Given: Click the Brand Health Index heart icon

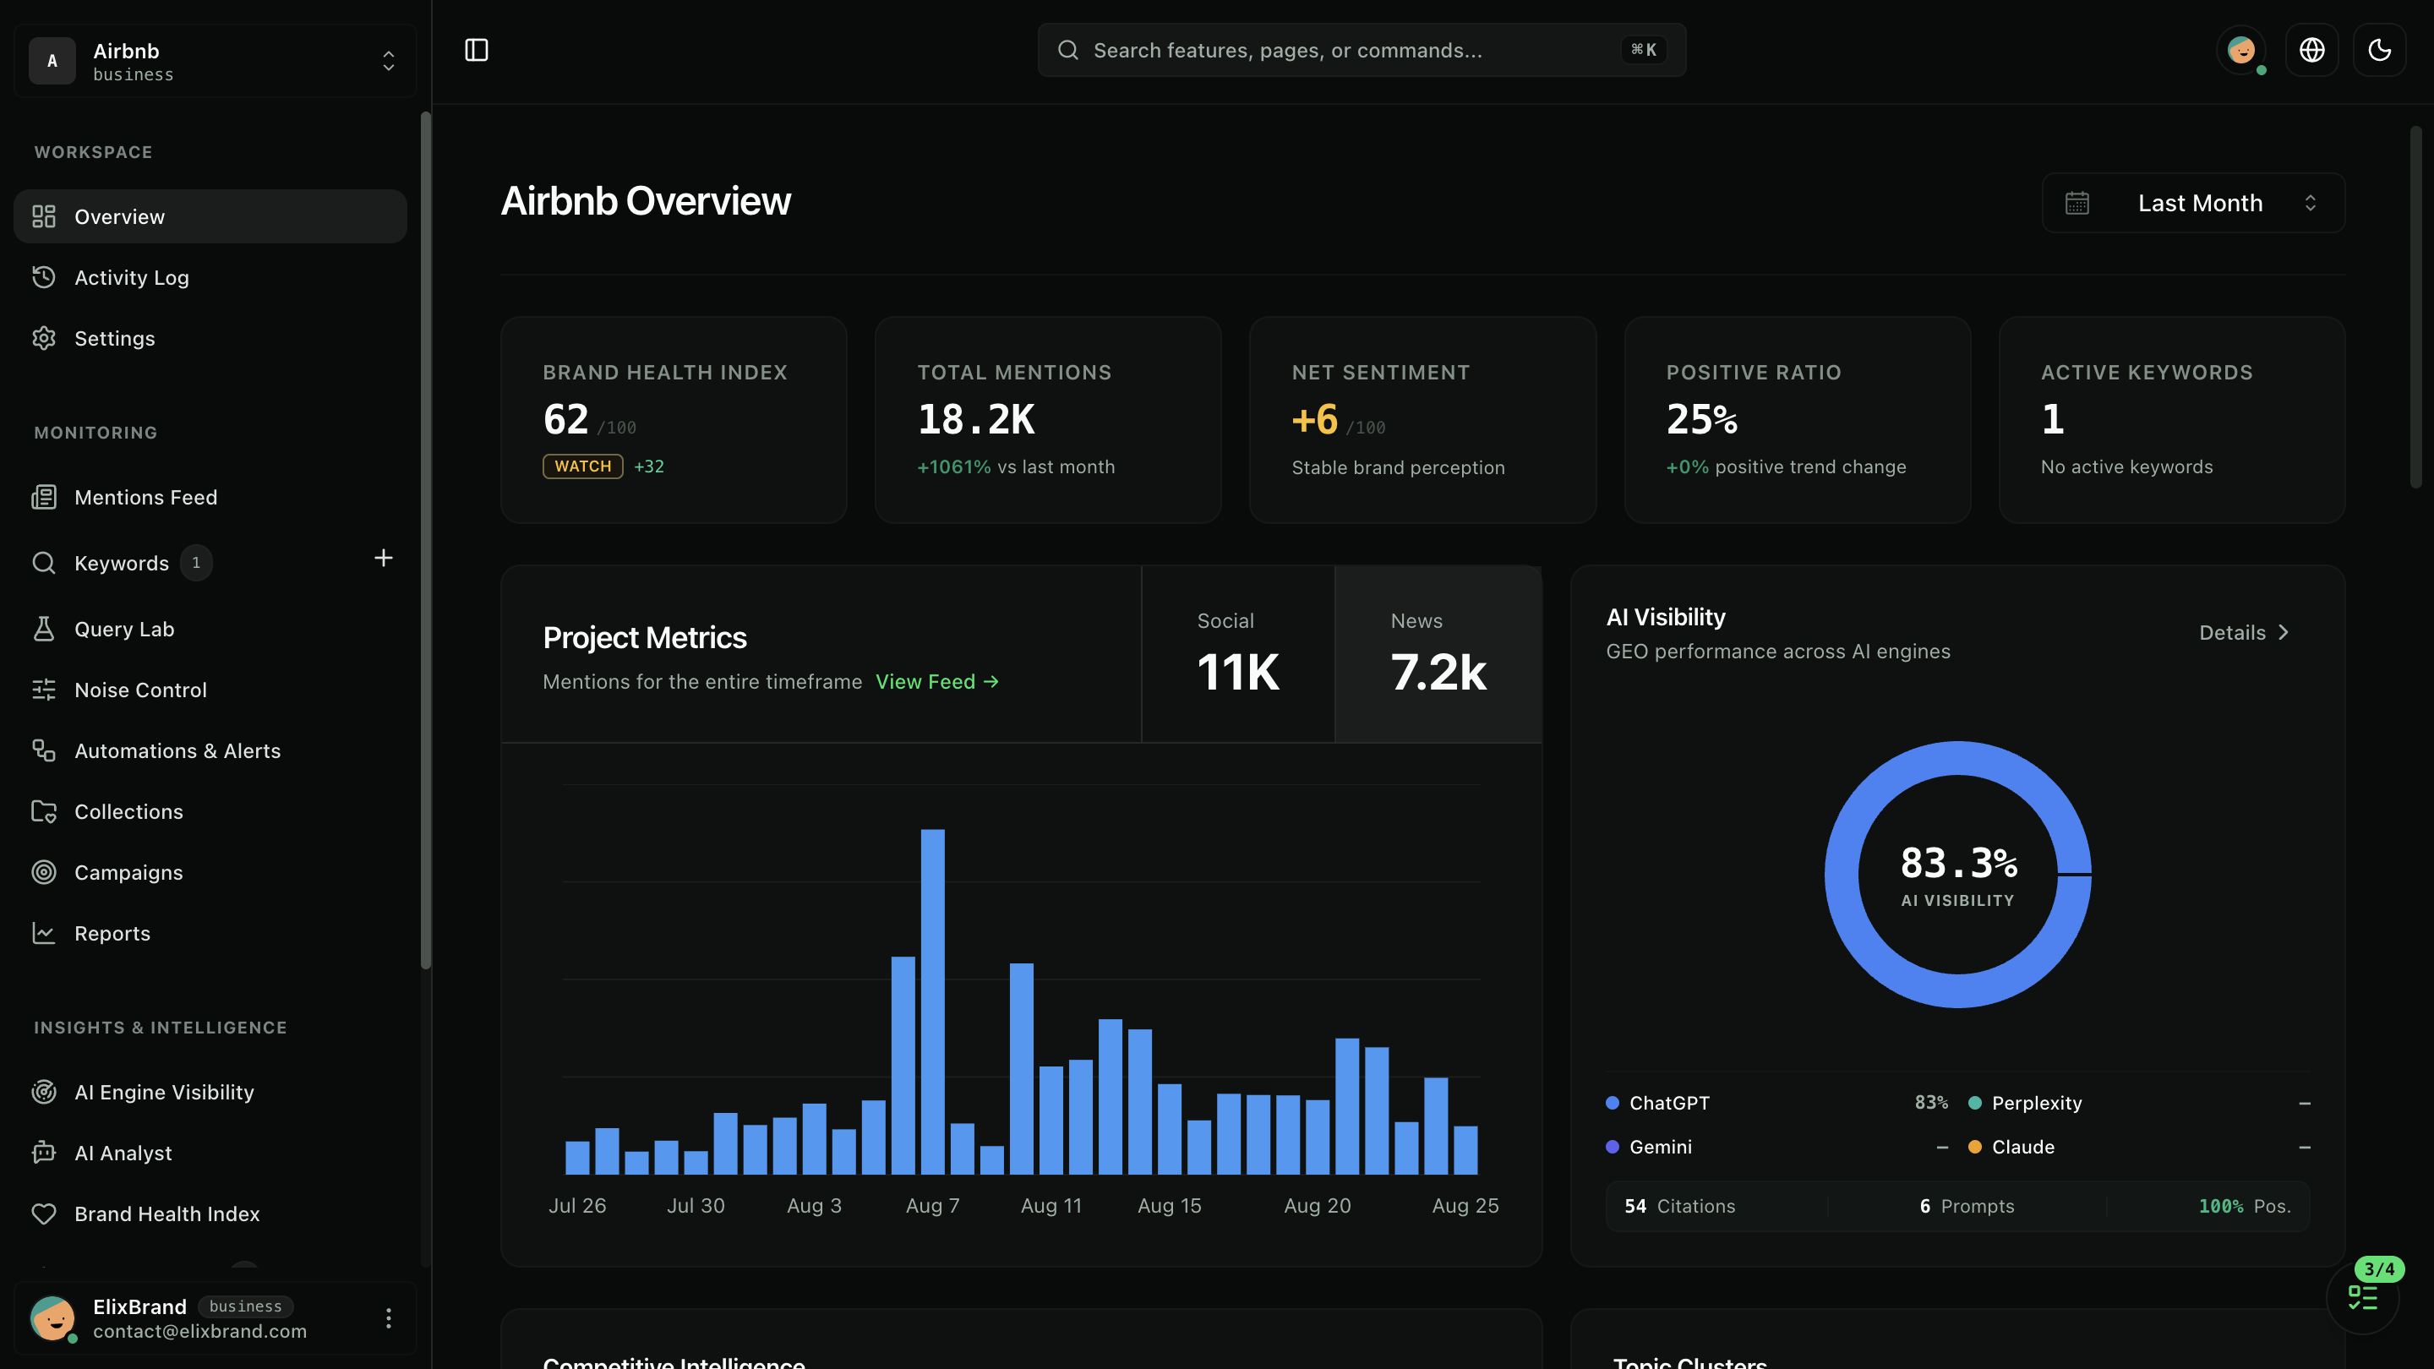Looking at the screenshot, I should (43, 1214).
